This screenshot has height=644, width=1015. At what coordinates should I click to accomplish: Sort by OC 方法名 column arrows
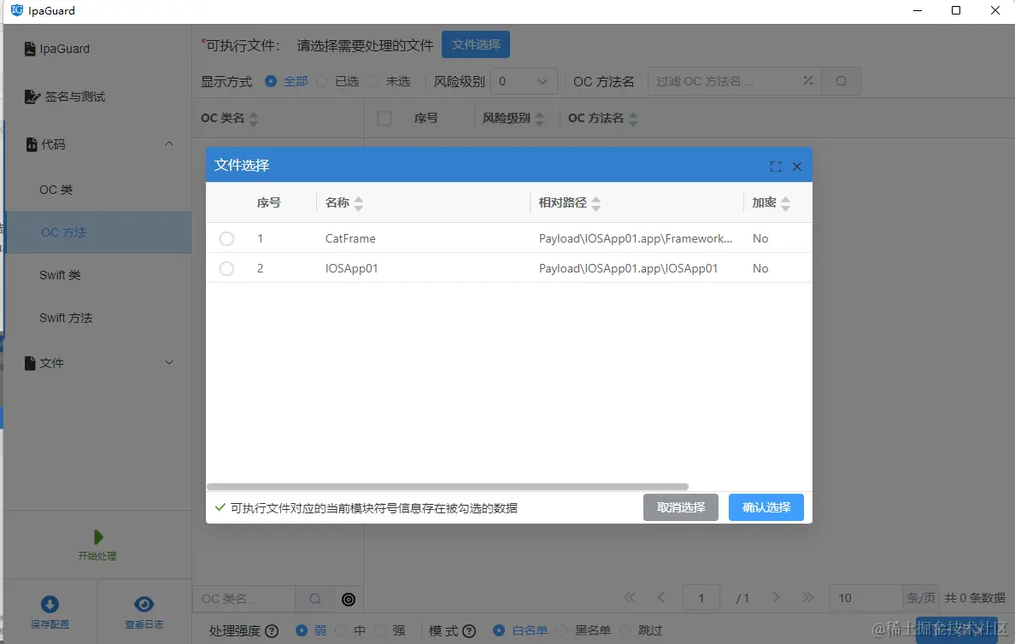633,119
